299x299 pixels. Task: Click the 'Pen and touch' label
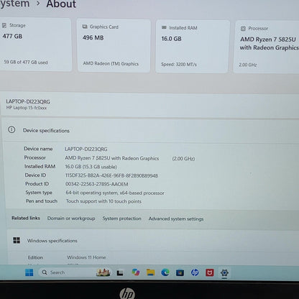point(42,201)
